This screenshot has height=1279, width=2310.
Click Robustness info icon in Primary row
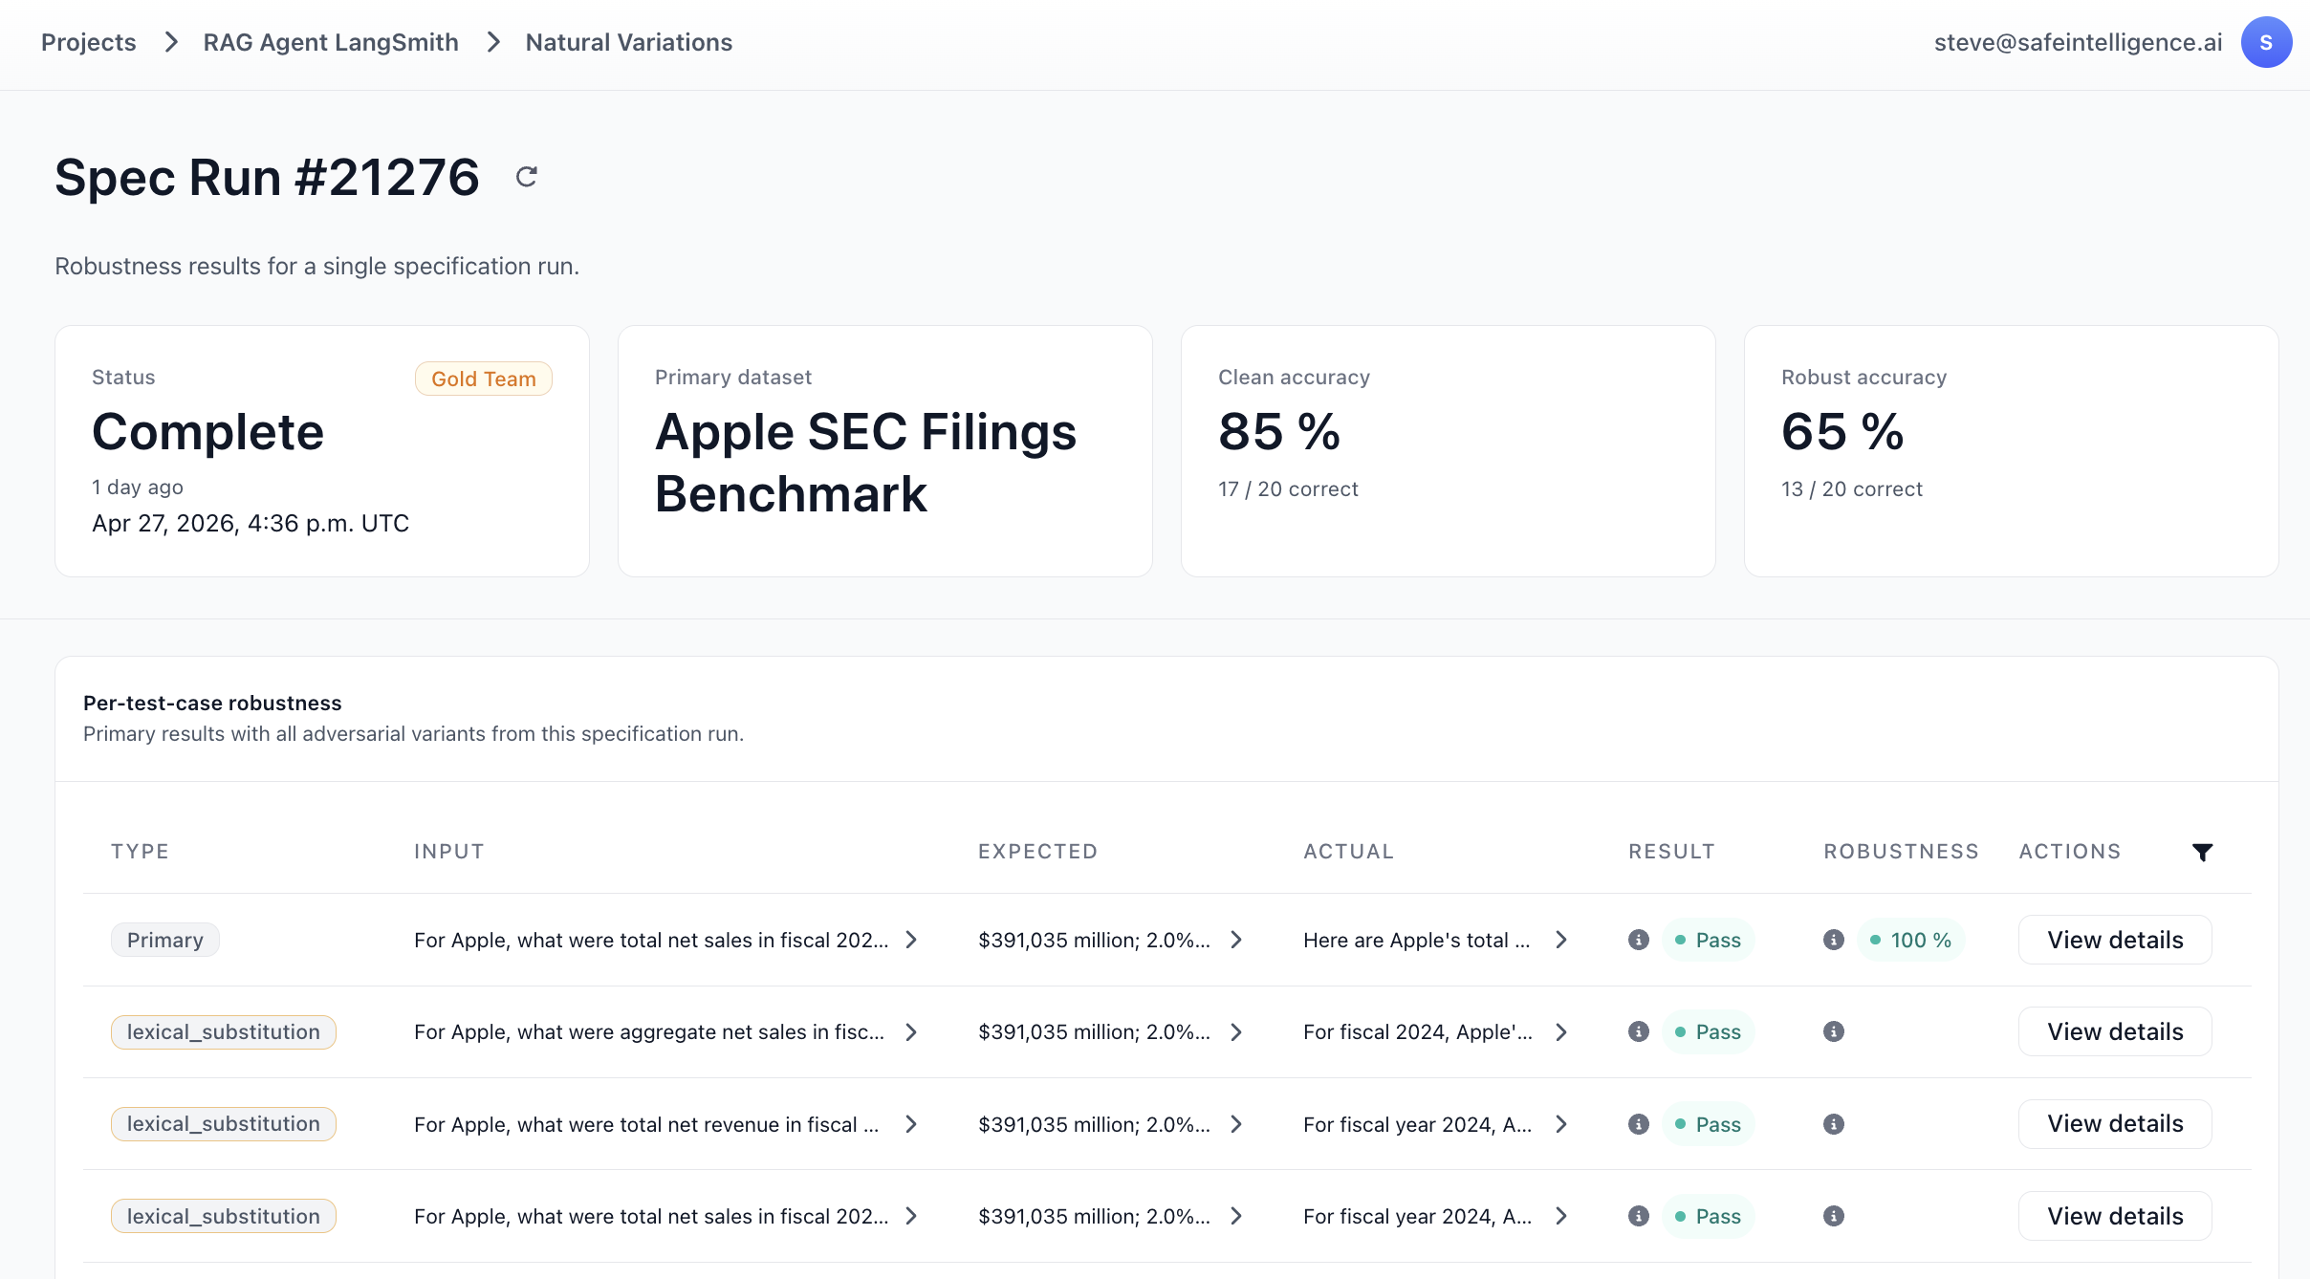coord(1834,940)
